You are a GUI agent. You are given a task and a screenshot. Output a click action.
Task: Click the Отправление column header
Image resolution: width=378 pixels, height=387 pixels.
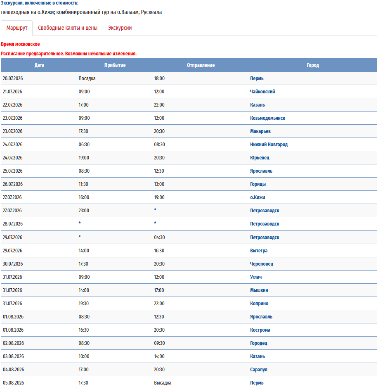click(x=201, y=65)
